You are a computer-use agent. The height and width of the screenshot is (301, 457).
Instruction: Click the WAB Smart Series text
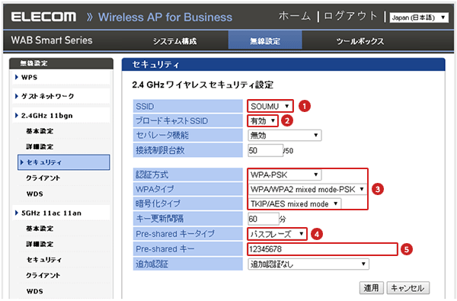pos(52,40)
